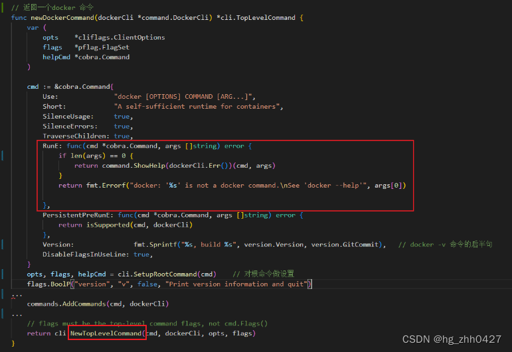
Task: Click the 'SilenceErrors:' field
Action: (70, 126)
